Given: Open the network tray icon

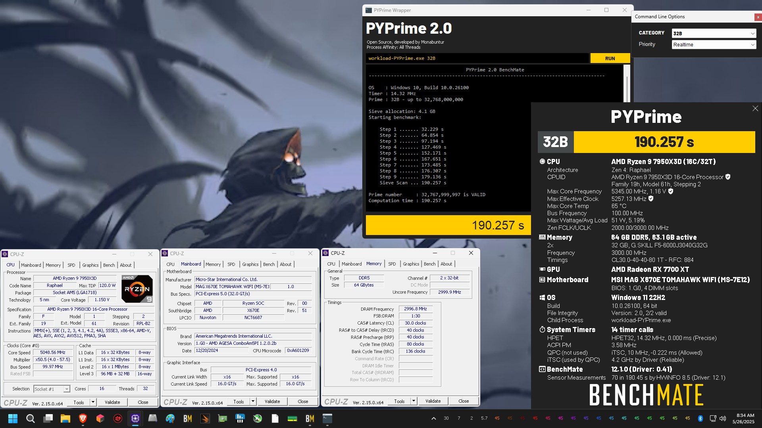Looking at the screenshot, I should pyautogui.click(x=713, y=418).
